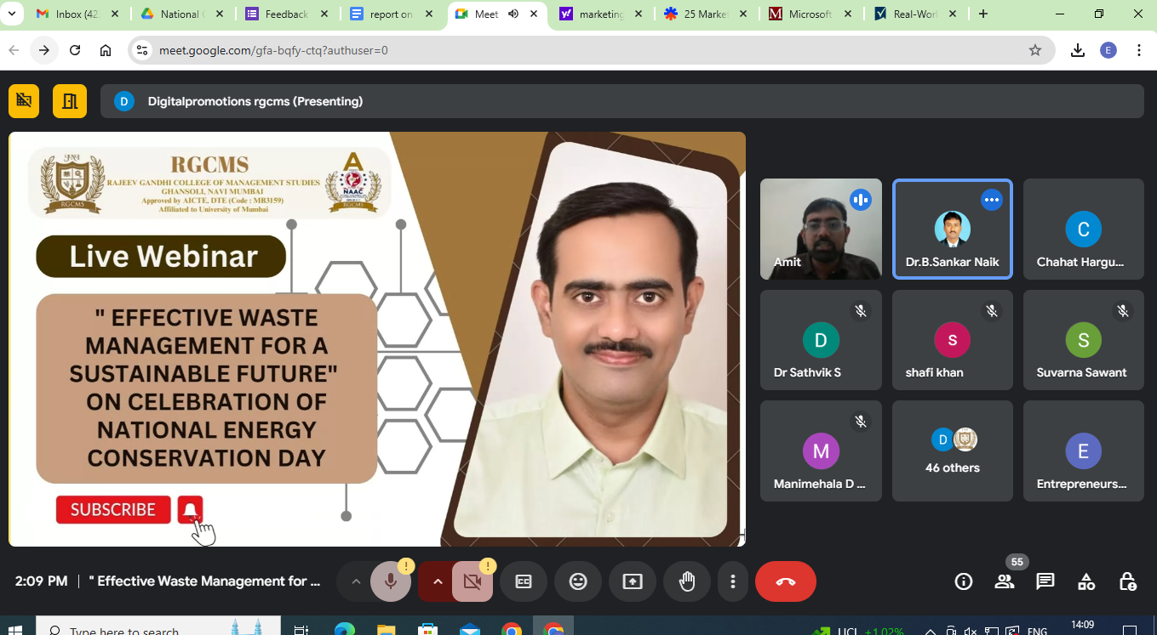The image size is (1157, 635).
Task: Open the meeting details info icon
Action: pyautogui.click(x=963, y=581)
